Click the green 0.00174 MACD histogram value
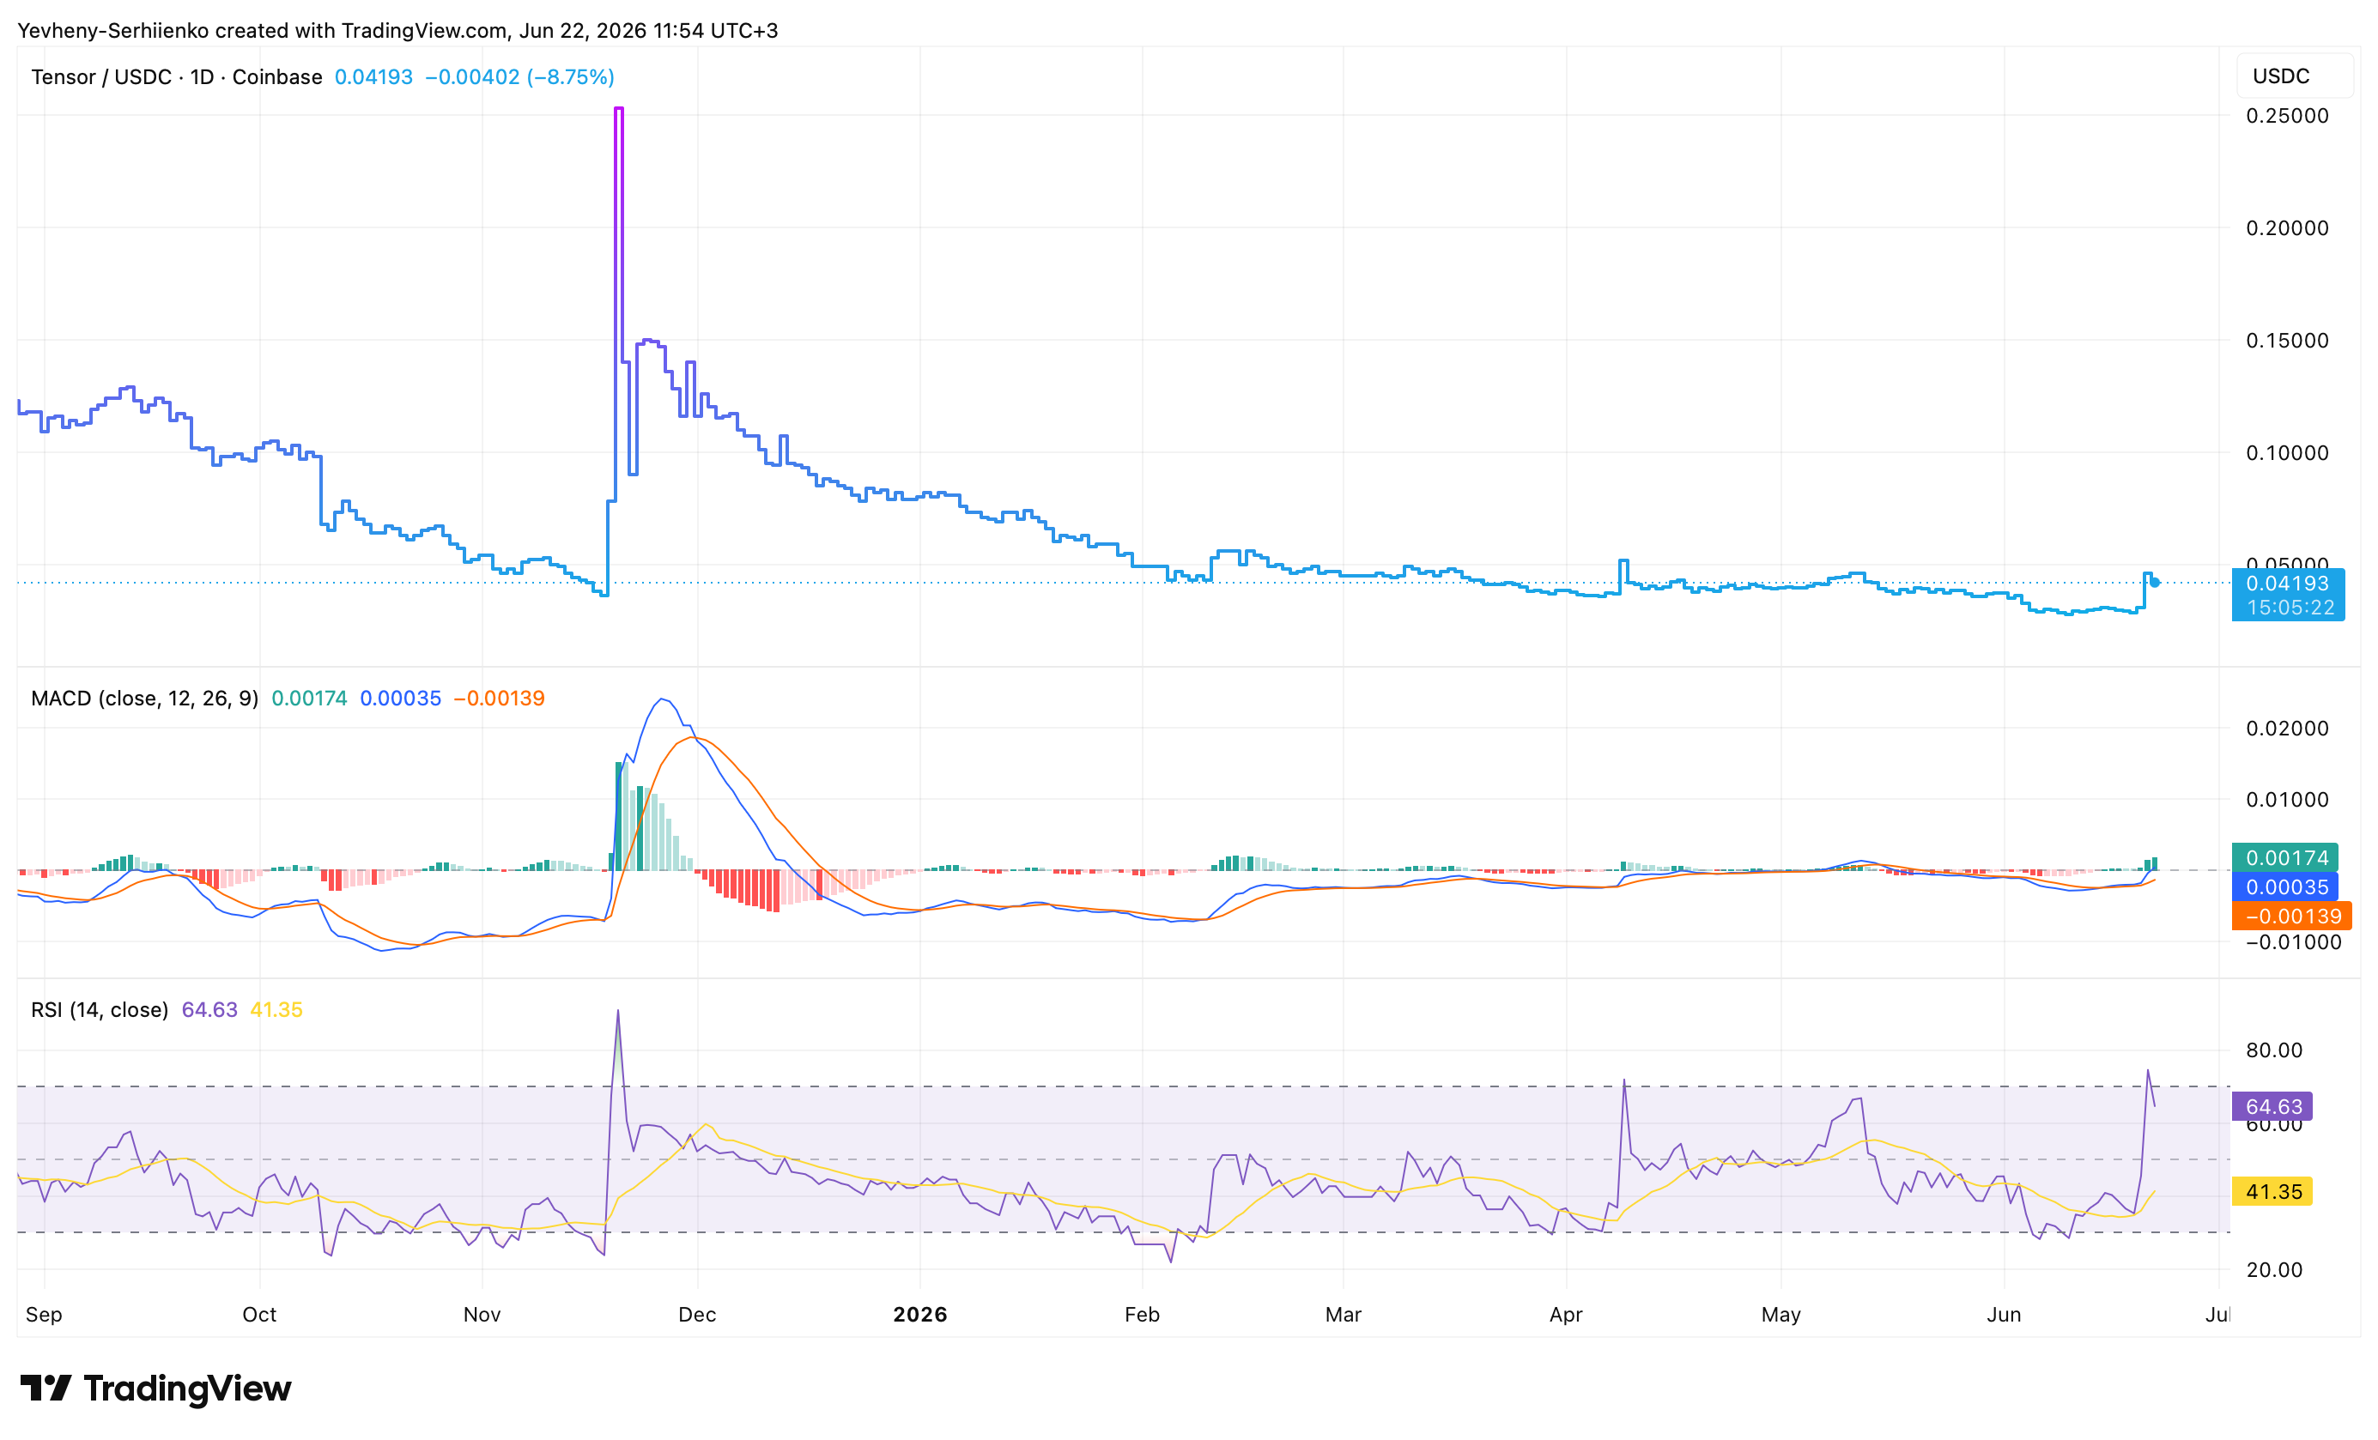2378x1440 pixels. 309,698
